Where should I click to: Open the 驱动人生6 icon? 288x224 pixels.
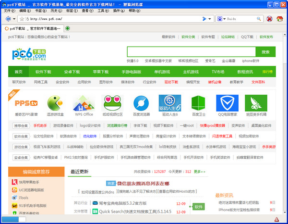click(170, 103)
